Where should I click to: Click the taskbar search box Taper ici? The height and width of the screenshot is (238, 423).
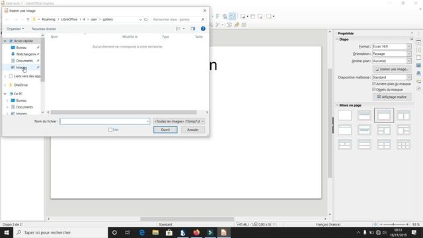pyautogui.click(x=60, y=233)
